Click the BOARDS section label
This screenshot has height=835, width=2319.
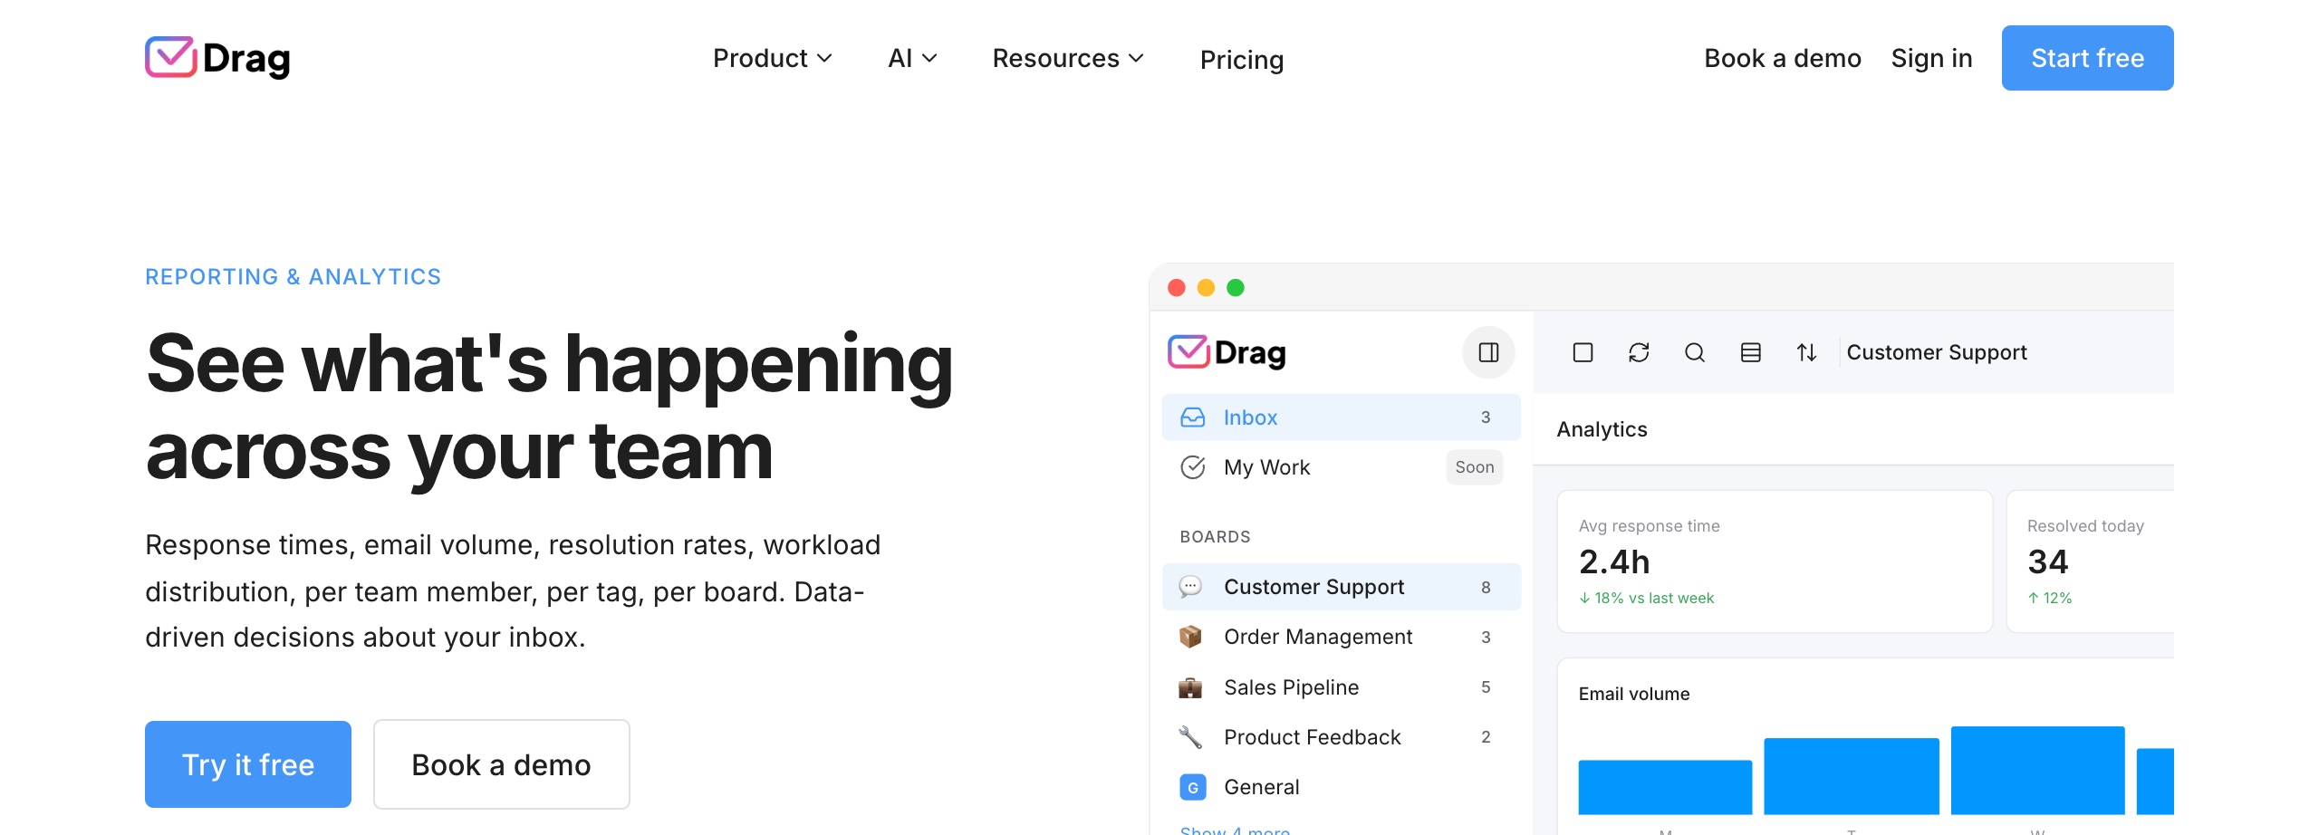coord(1215,537)
